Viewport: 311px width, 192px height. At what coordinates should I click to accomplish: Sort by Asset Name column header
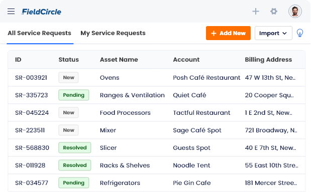119,60
